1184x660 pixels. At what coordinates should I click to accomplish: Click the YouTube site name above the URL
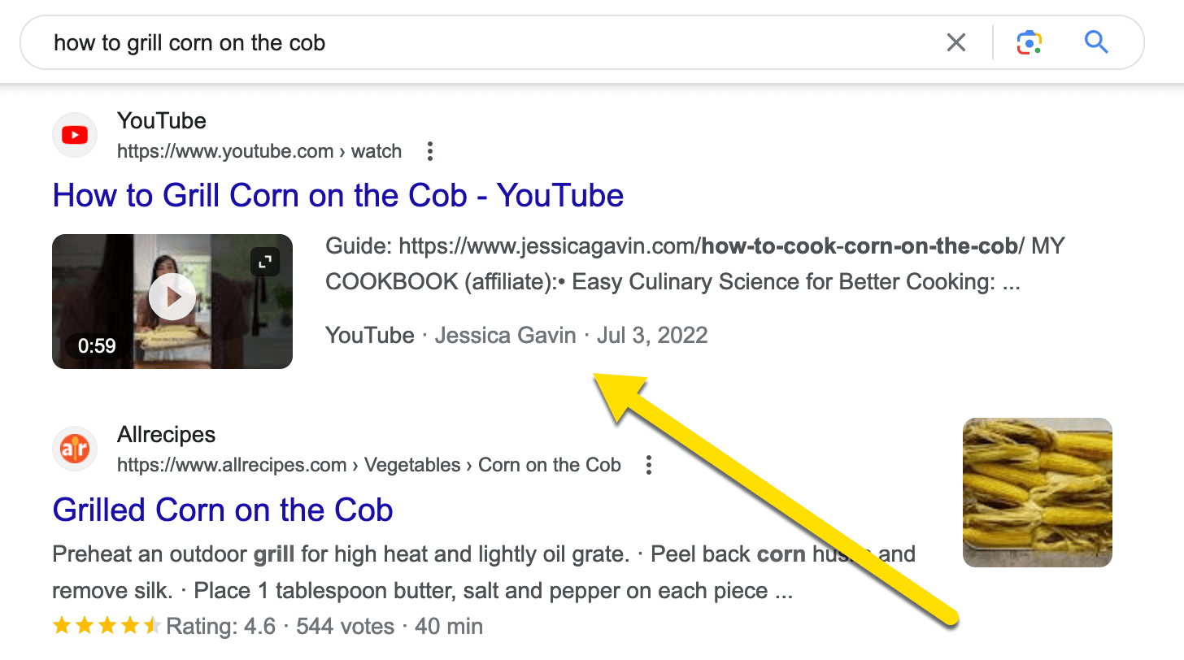point(162,121)
